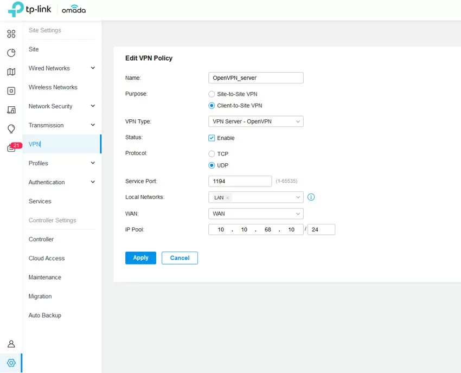Open the Devices icon in sidebar
The image size is (461, 373).
[x=11, y=91]
